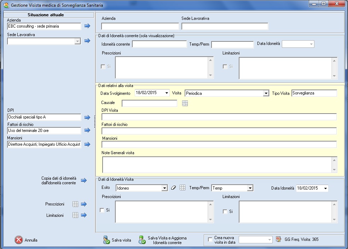Click the Salva visita person icon
This screenshot has height=249, width=348.
106,240
